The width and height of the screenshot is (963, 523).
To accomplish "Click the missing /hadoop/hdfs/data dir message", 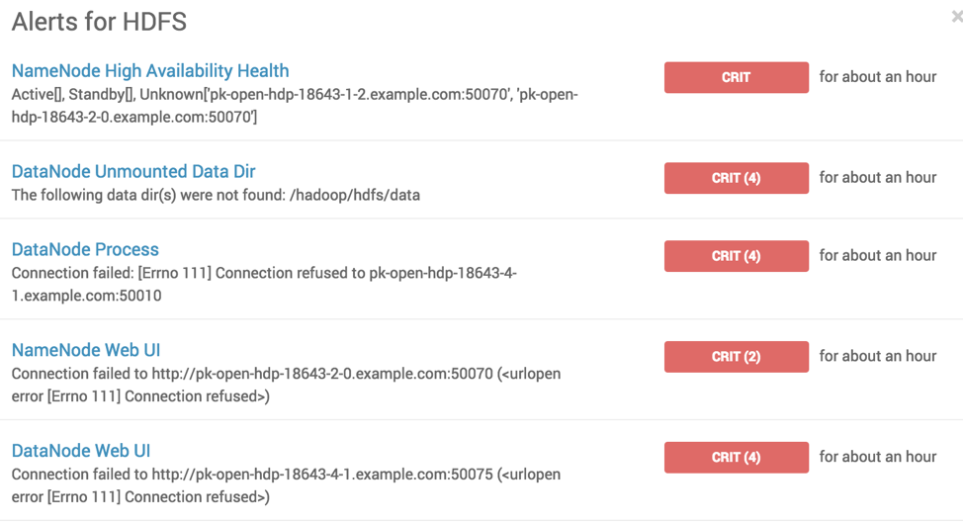I will tap(216, 195).
